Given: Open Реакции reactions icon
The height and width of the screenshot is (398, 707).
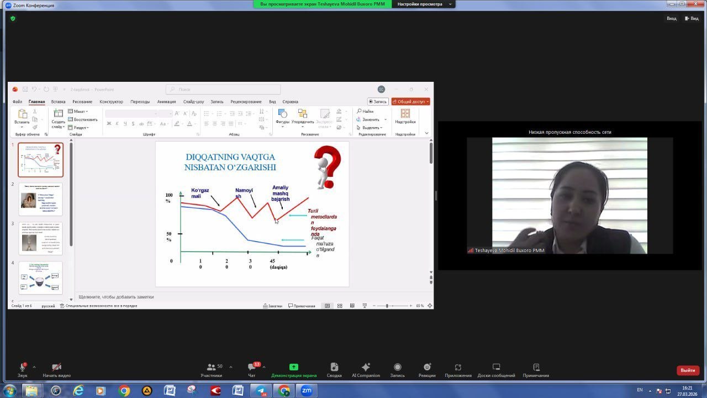Looking at the screenshot, I should pos(427,368).
